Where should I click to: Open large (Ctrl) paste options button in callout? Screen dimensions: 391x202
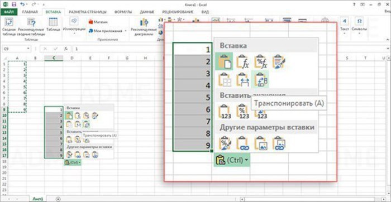232,160
